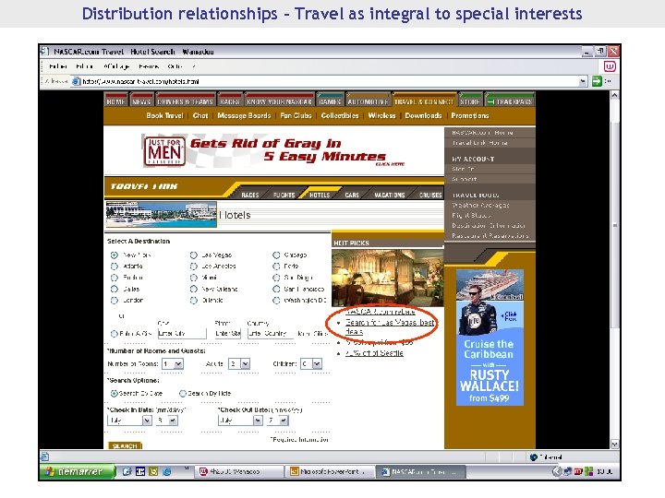The image size is (665, 498).
Task: Switch to Microsoft PowerPoint taskbar button
Action: point(329,471)
